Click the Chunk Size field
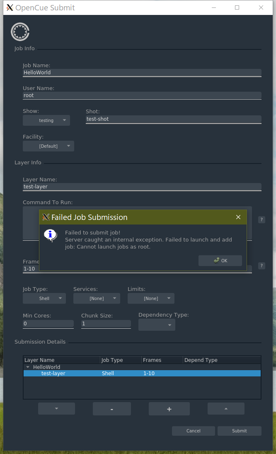 coord(106,324)
